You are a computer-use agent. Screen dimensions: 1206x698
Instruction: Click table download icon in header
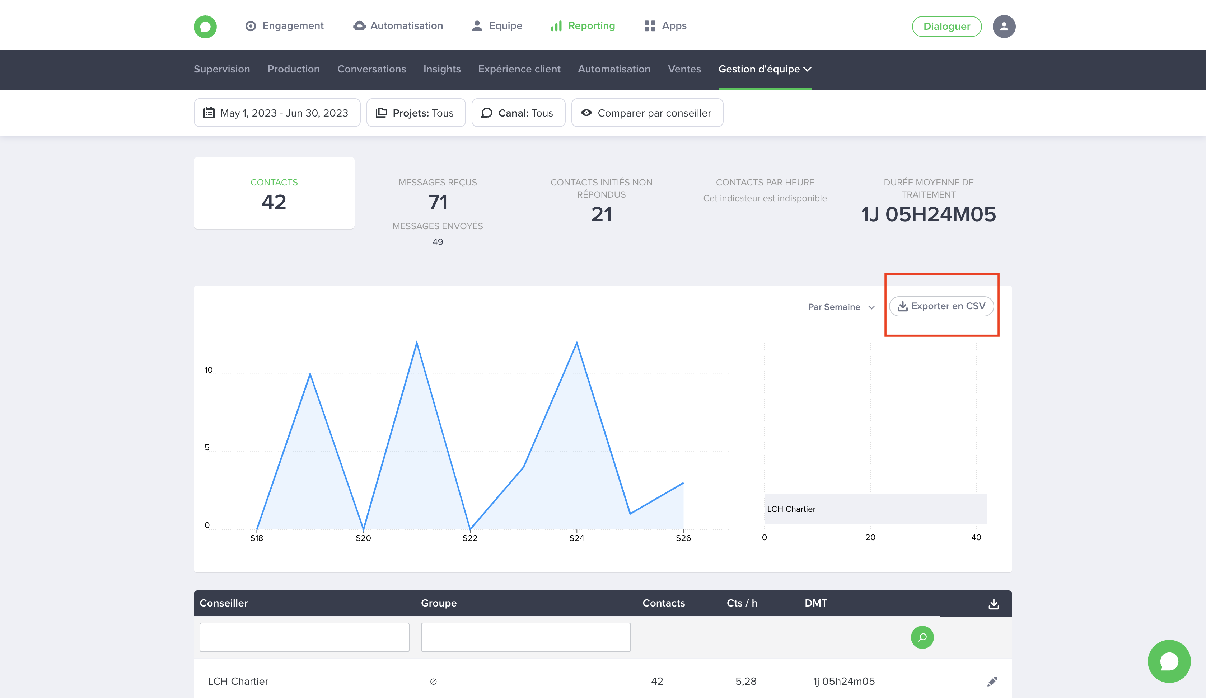pos(994,604)
